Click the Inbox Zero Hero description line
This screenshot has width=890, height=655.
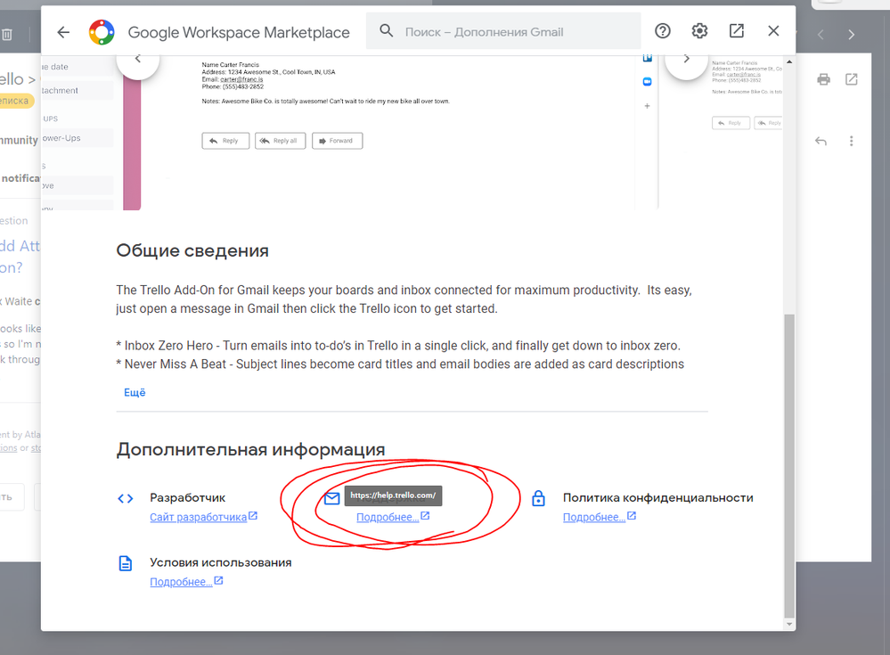coord(398,346)
